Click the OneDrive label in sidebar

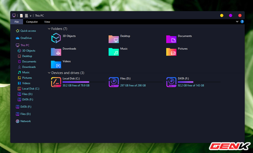click(x=26, y=38)
